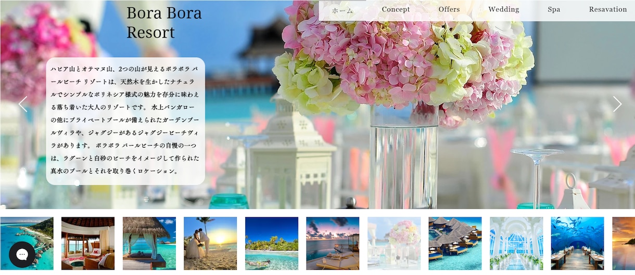Image resolution: width=635 pixels, height=275 pixels.
Task: Click the Japanese resort description text box
Action: click(125, 121)
